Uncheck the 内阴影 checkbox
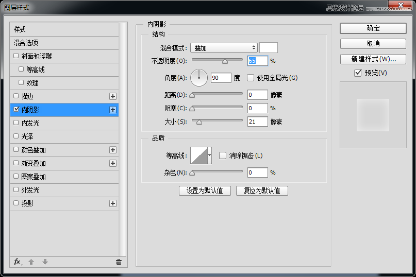This screenshot has height=277, width=416. (16, 110)
